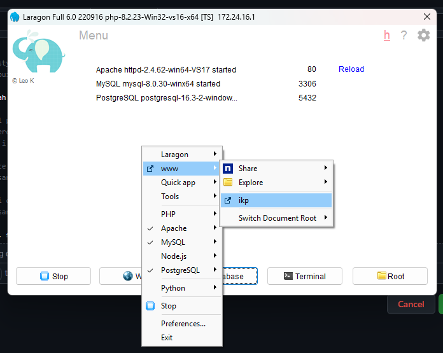
Task: Select Quick app in context menu
Action: point(181,183)
